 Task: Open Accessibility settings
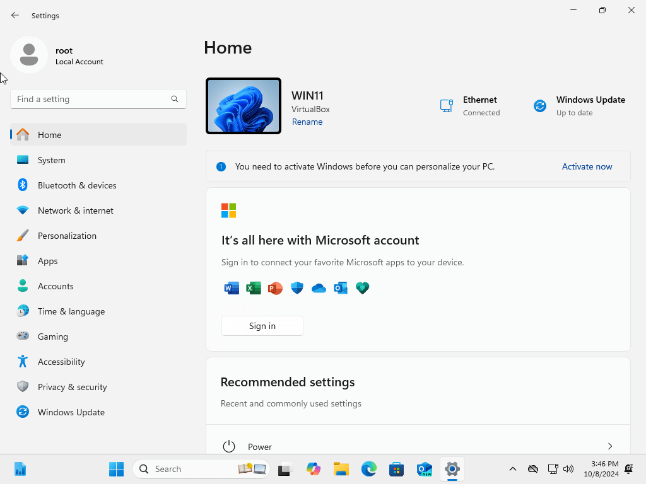point(98,362)
